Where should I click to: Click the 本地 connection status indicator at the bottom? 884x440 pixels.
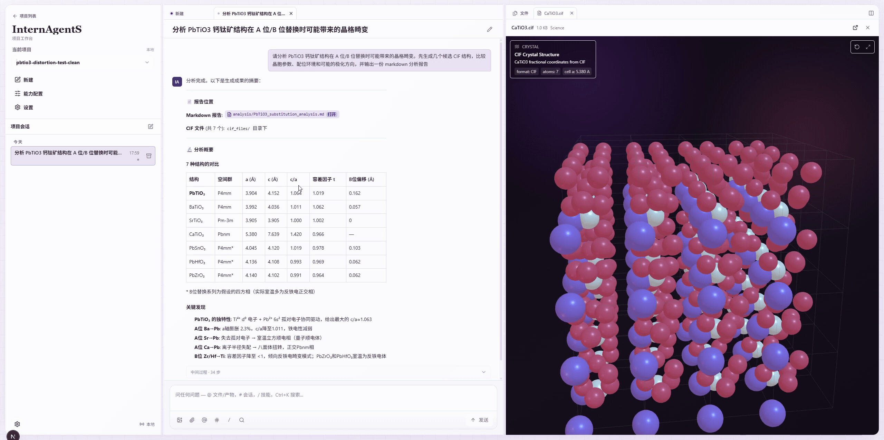coord(147,424)
